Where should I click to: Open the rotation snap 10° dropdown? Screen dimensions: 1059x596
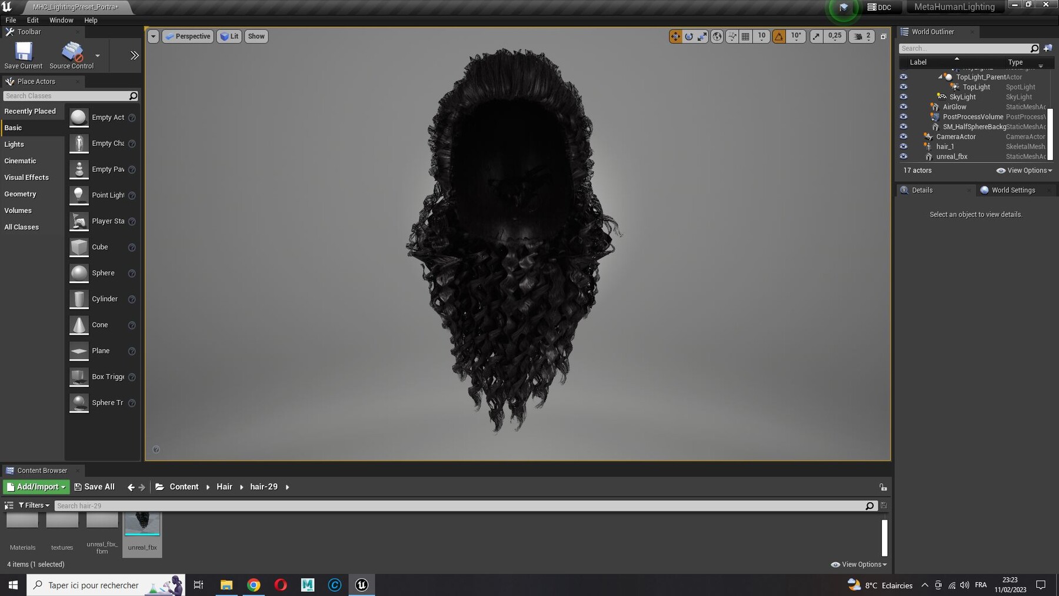(796, 36)
